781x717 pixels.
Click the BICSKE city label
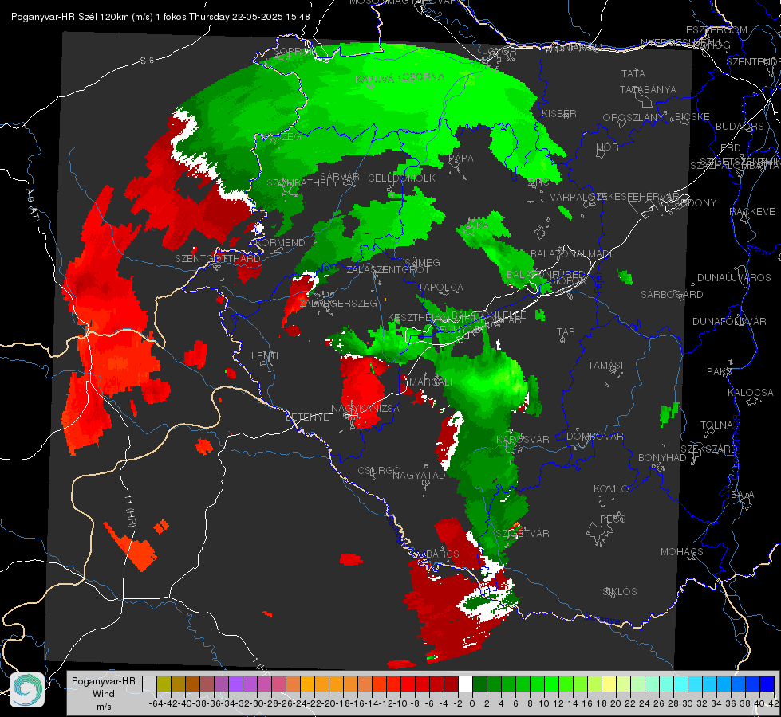tap(692, 117)
